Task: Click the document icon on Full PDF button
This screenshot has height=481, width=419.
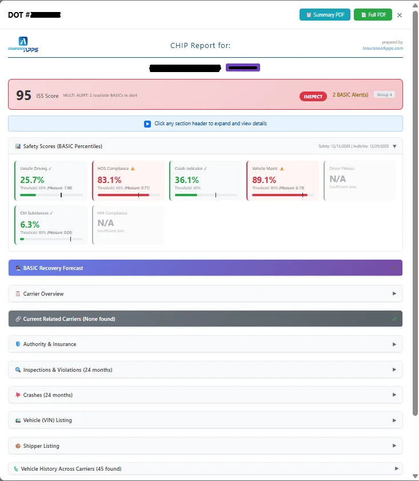Action: click(364, 15)
